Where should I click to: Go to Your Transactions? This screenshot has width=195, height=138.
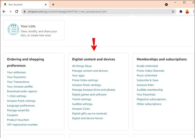tap(18, 82)
